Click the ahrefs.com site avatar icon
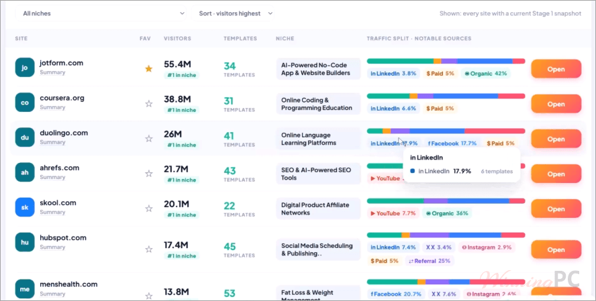The image size is (596, 301). tap(25, 172)
